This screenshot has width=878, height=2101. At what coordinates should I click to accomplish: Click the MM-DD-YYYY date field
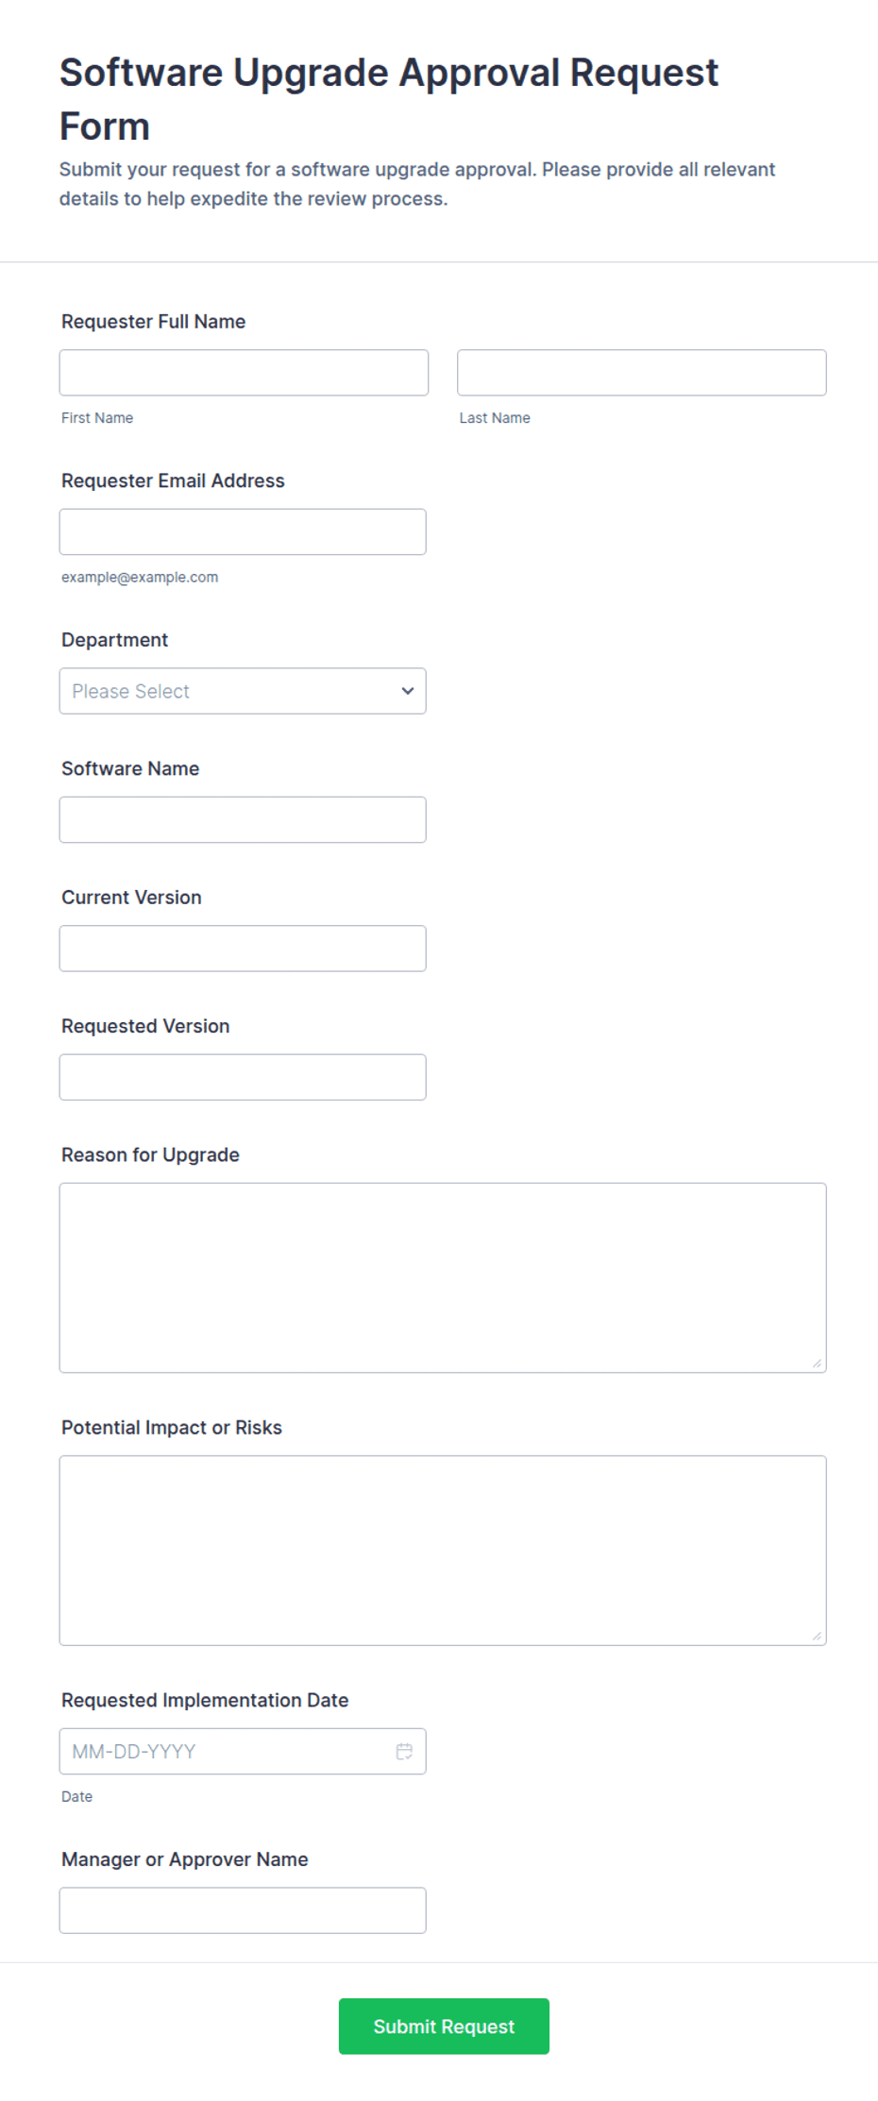click(243, 1752)
